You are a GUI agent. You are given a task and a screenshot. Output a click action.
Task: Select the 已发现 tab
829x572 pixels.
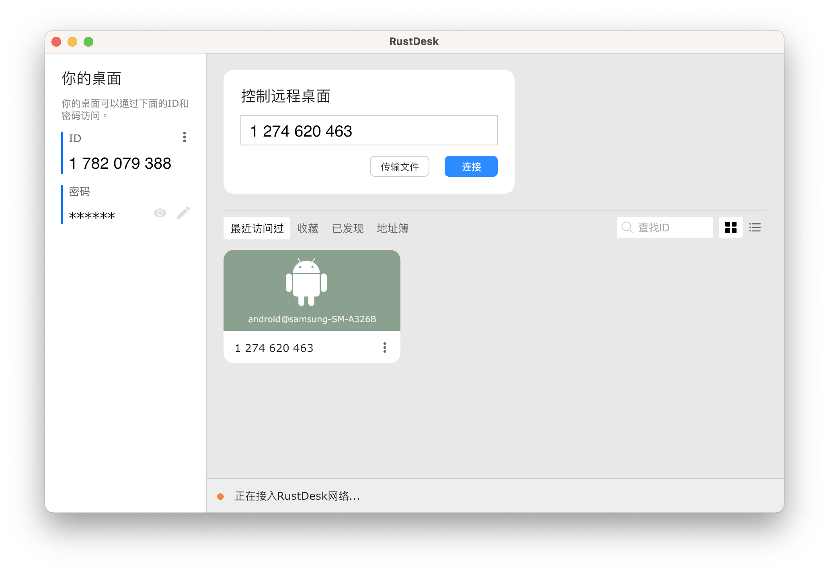[x=347, y=228]
